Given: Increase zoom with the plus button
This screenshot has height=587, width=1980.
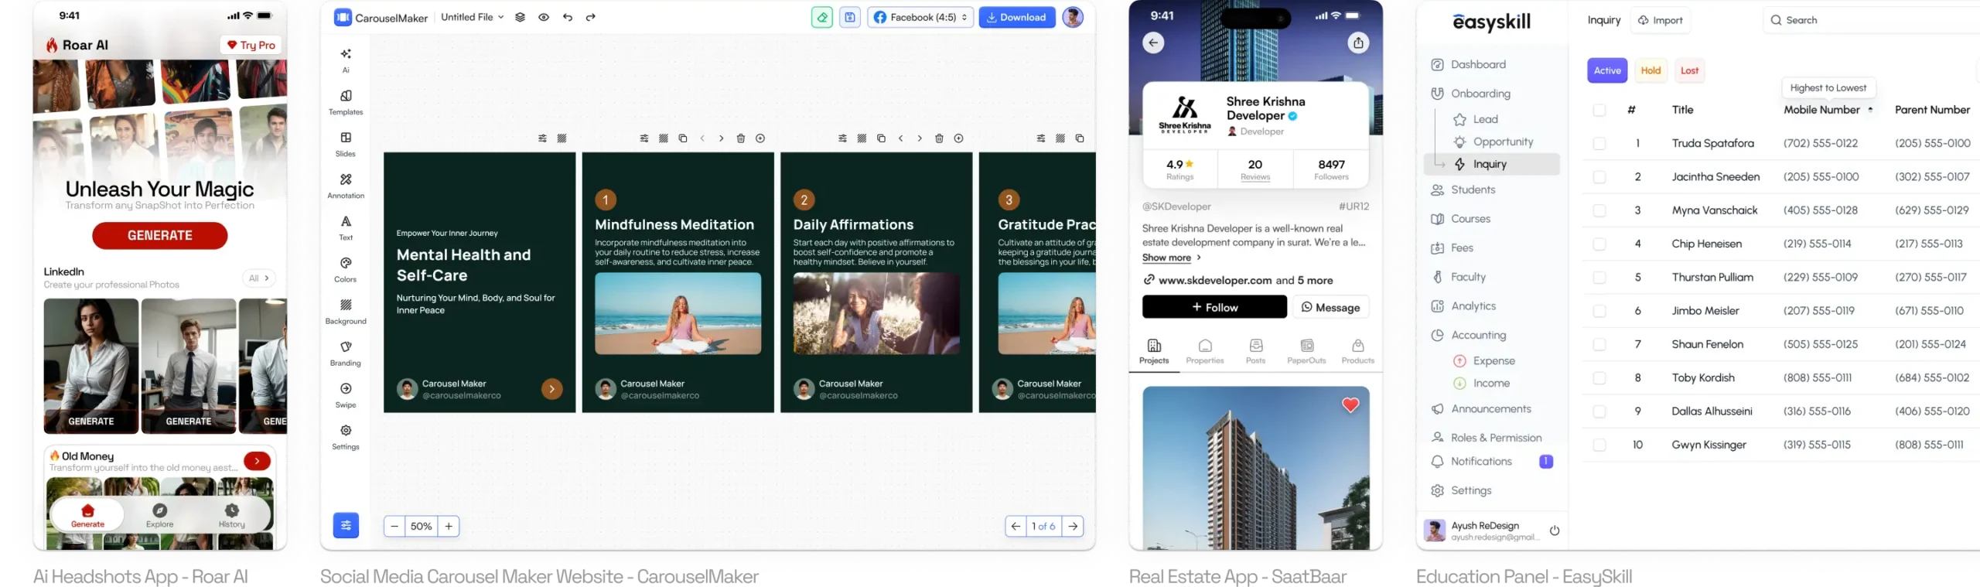Looking at the screenshot, I should point(449,527).
